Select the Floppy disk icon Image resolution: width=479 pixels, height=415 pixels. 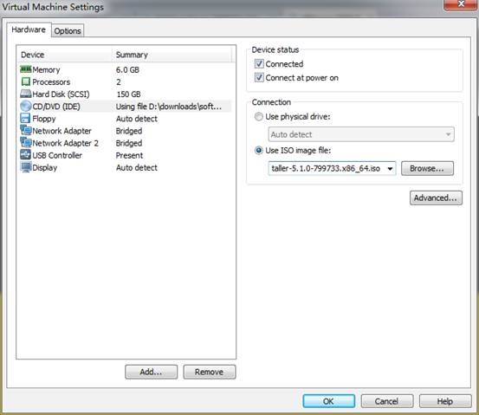(x=25, y=119)
